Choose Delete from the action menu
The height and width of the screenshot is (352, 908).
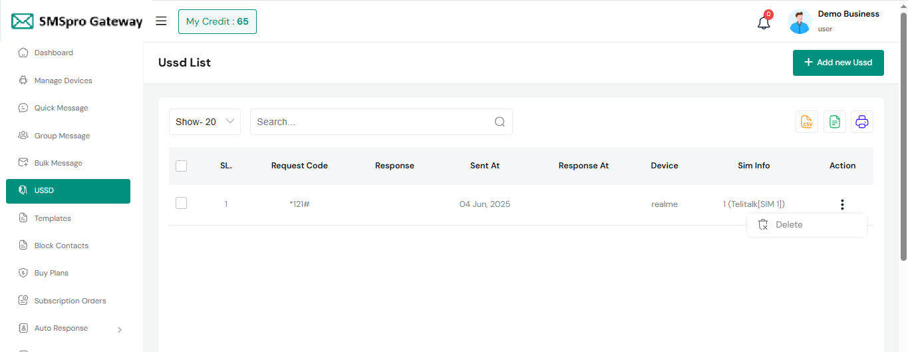789,225
